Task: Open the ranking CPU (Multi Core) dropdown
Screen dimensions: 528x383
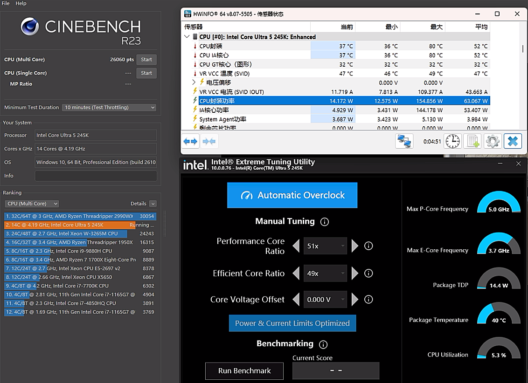Action: (x=32, y=204)
